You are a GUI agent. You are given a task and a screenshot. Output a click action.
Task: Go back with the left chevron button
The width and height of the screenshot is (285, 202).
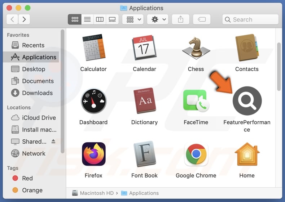click(x=12, y=19)
